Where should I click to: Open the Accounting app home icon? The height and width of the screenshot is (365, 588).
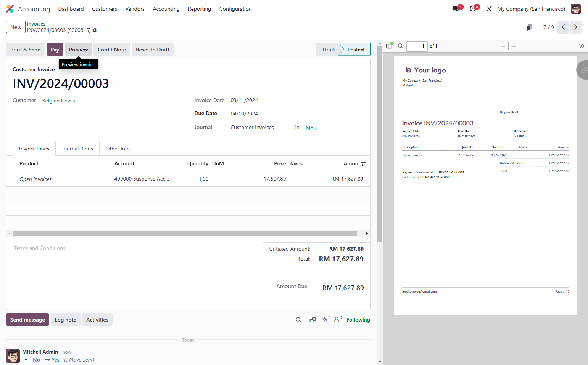[x=10, y=9]
